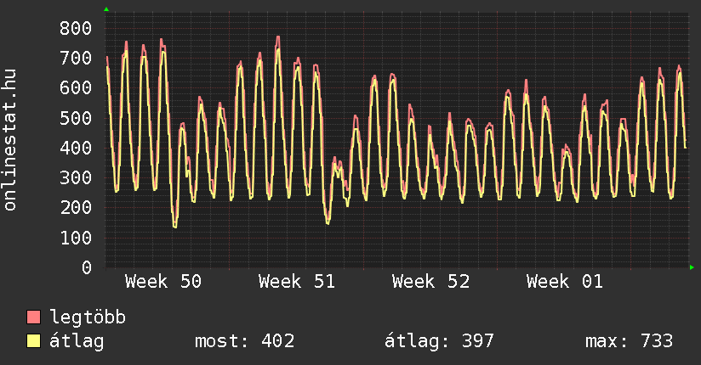The height and width of the screenshot is (365, 701).
Task: Click the átlag legend text label
Action: (77, 341)
